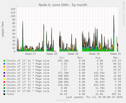
Task: Click the average value 432.42m
Action: pos(99,73)
